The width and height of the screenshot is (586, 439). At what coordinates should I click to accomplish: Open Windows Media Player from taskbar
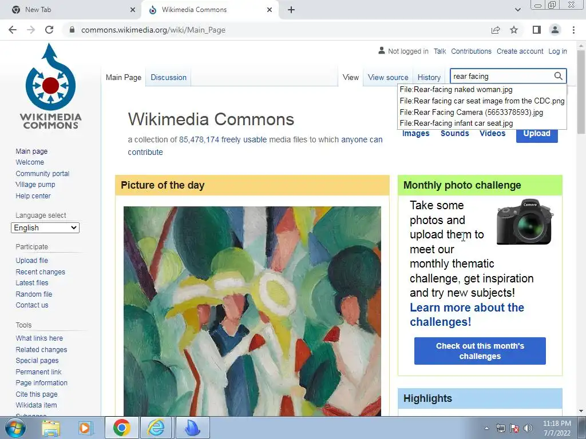click(85, 428)
